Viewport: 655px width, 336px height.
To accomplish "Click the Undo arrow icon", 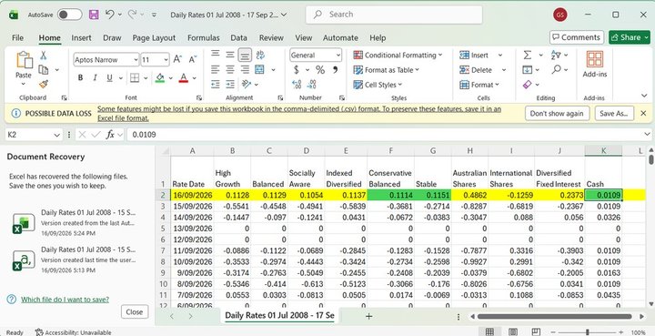I will pyautogui.click(x=110, y=15).
